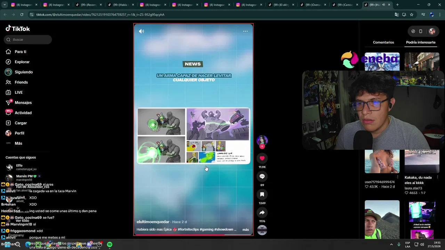Viewport: 445px width, 250px height.
Task: Open the Windows taskbar search icon
Action: point(17,244)
